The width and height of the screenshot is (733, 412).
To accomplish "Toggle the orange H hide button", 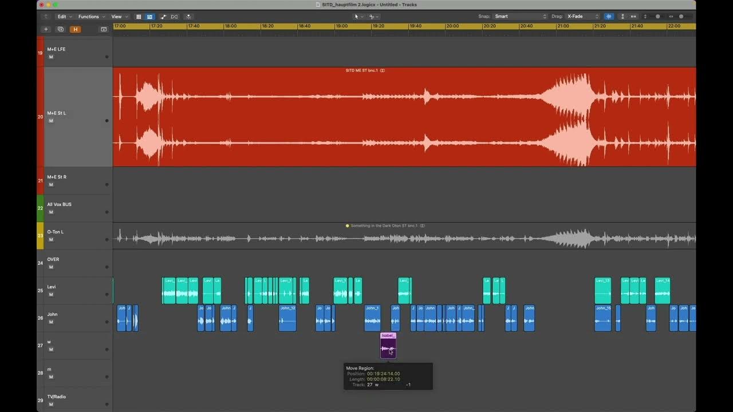I will click(x=75, y=29).
